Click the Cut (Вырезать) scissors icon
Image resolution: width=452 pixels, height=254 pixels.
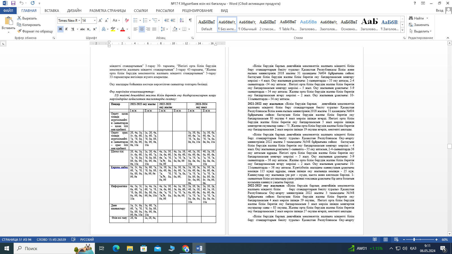(19, 18)
